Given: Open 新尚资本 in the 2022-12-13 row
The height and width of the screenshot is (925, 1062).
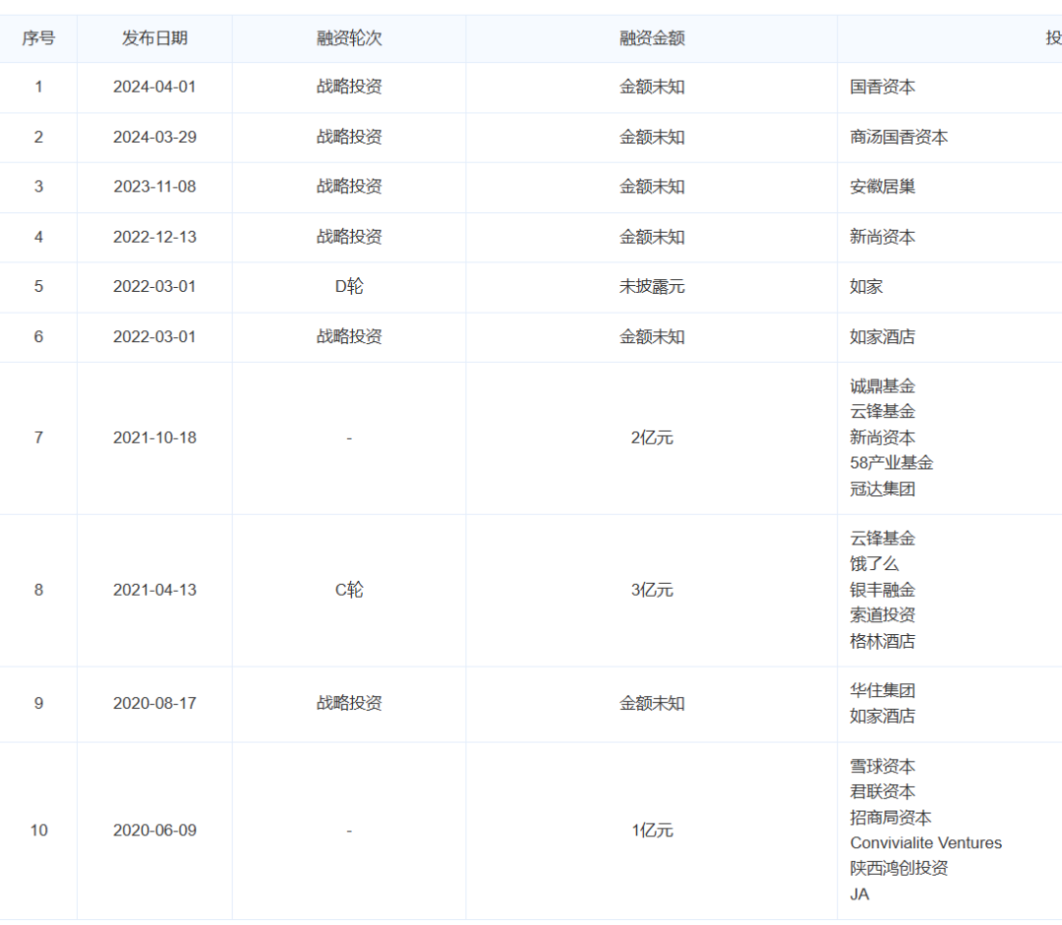Looking at the screenshot, I should point(882,237).
